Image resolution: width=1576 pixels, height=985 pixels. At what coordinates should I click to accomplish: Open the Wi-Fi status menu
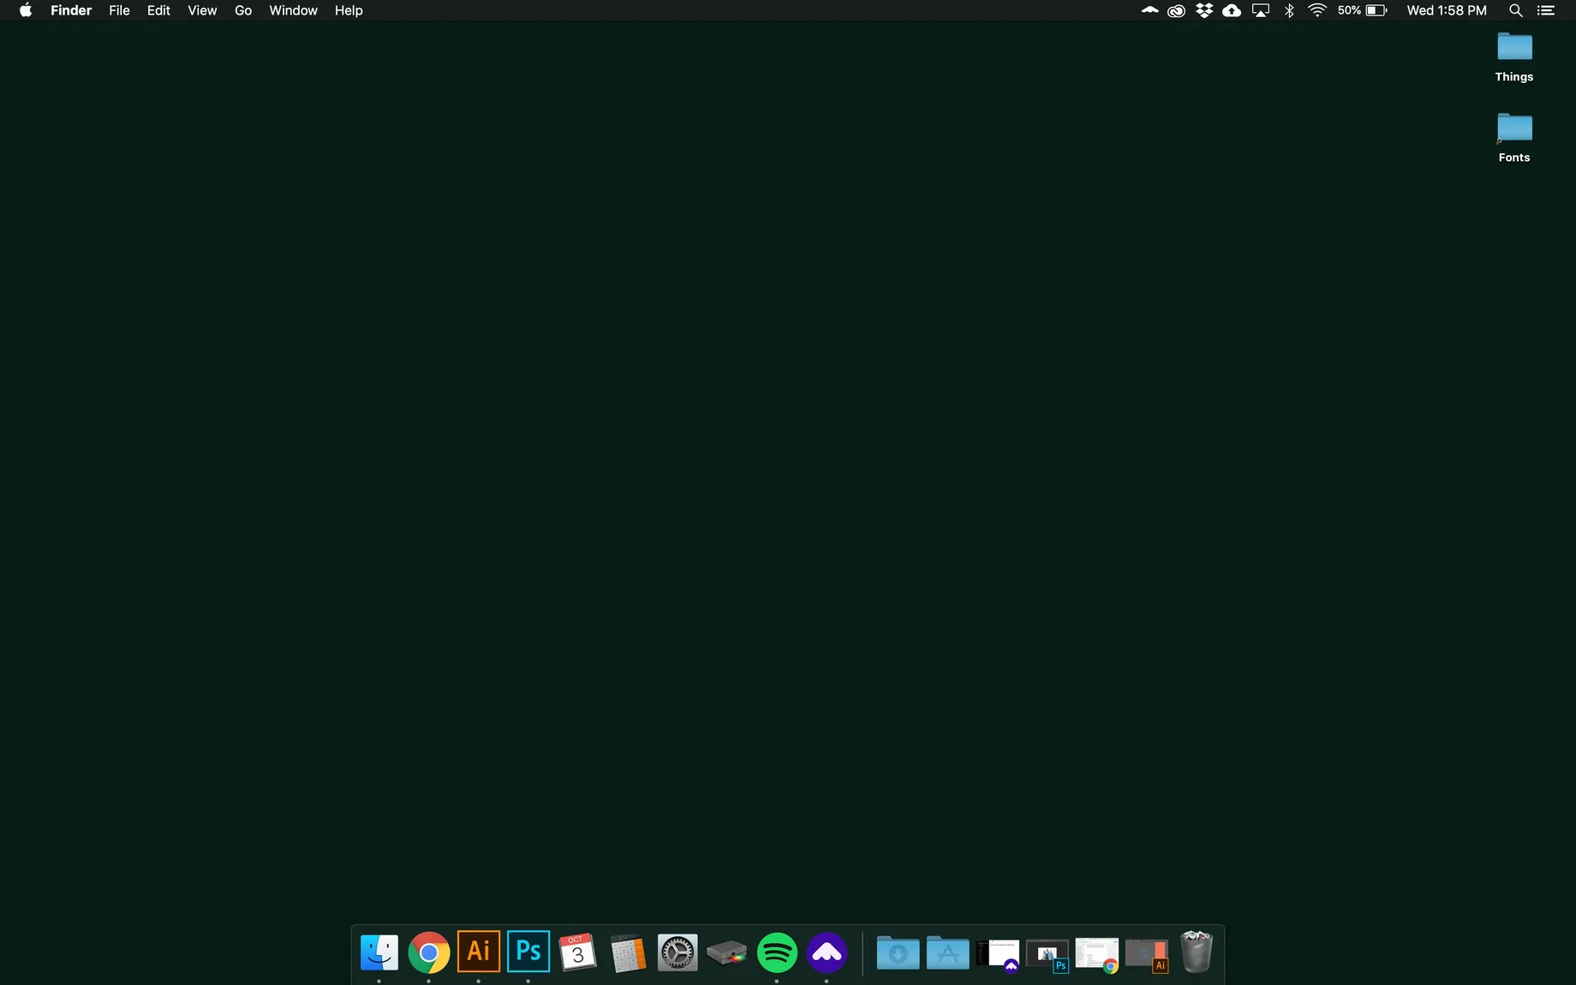click(1317, 10)
